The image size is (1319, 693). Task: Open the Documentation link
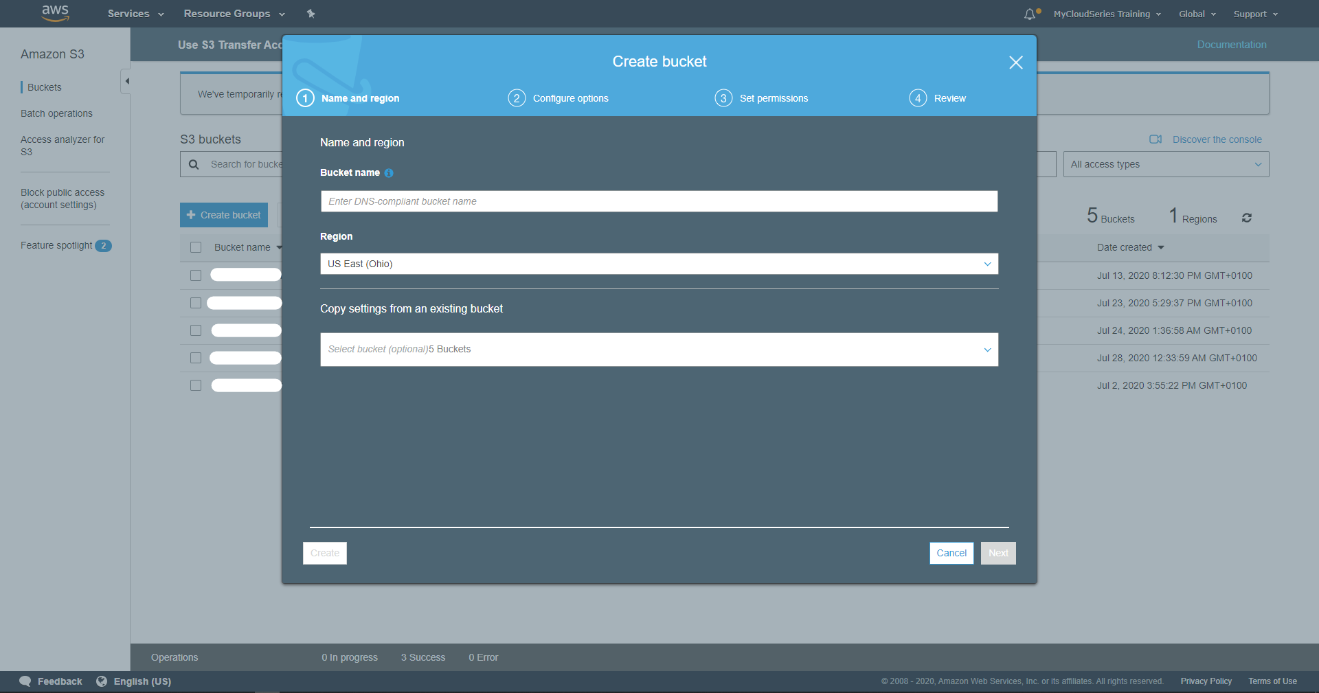click(1231, 44)
